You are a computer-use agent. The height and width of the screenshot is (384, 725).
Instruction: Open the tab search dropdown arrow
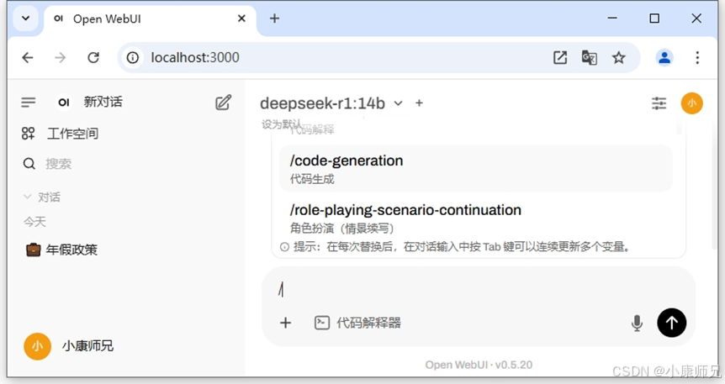[26, 18]
